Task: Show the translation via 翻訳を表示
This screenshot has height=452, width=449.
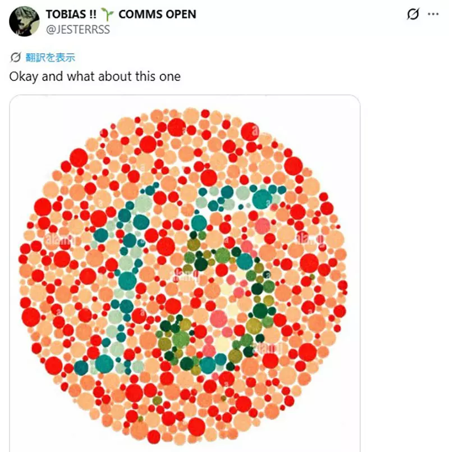Action: (51, 57)
